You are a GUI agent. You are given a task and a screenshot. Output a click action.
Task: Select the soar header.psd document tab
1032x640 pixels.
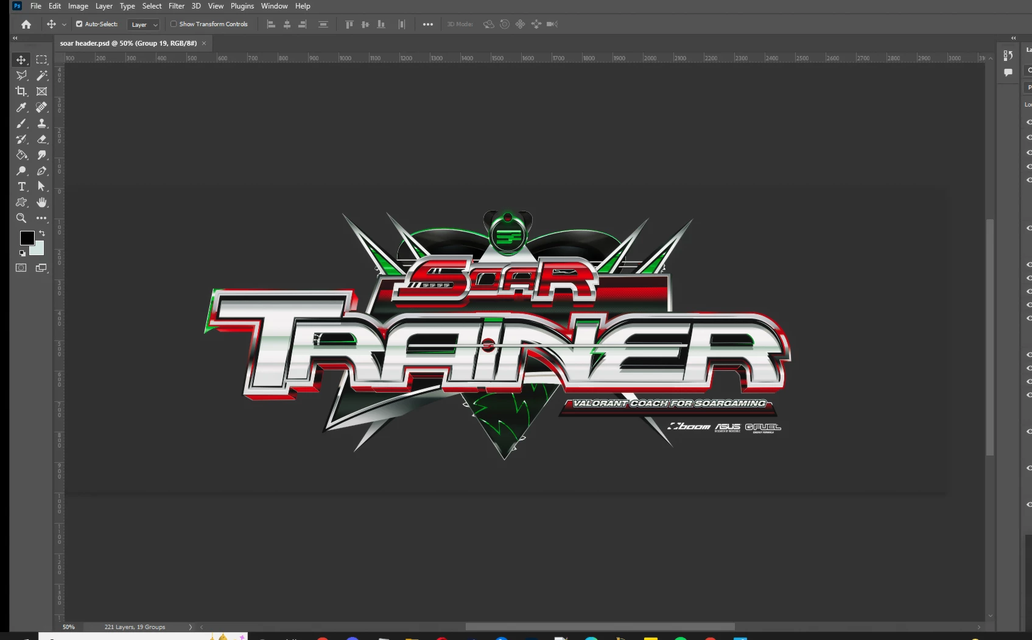click(128, 43)
